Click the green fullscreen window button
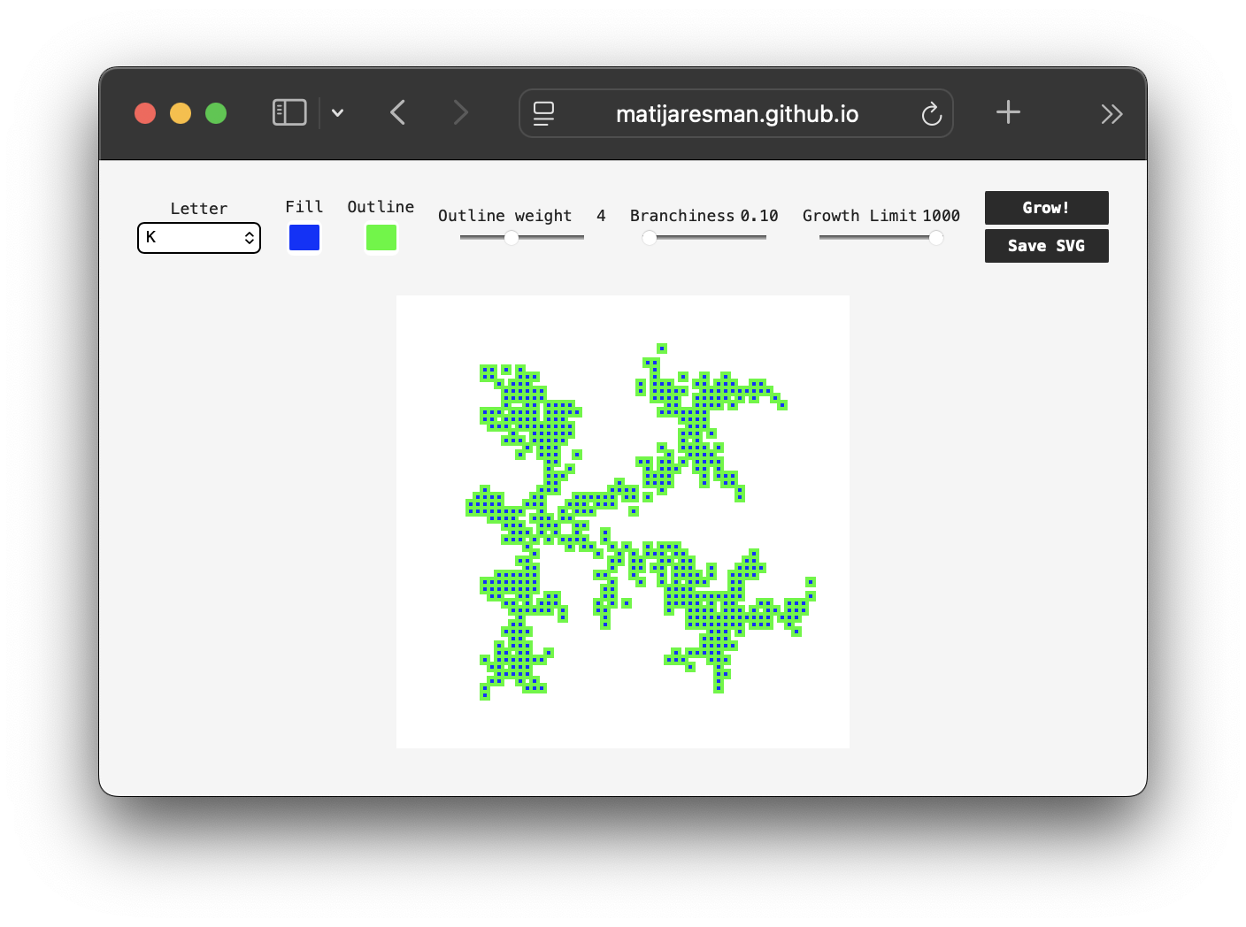 click(x=216, y=113)
